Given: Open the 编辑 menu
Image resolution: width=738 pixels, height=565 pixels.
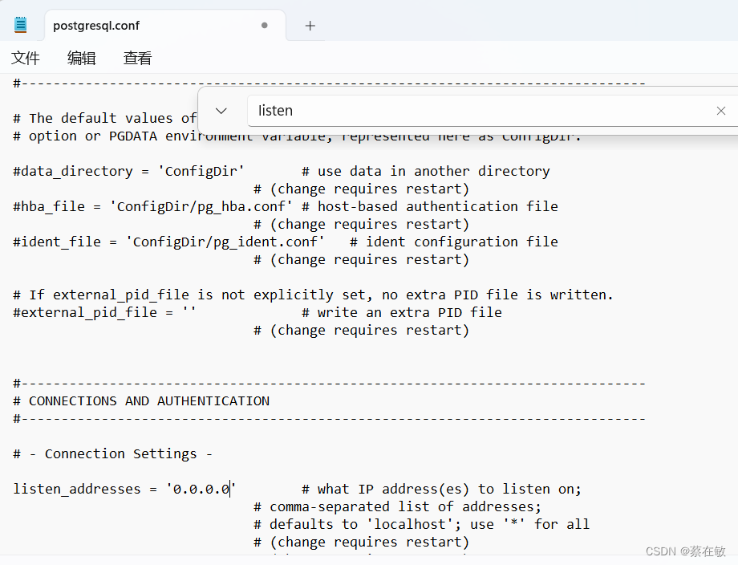Looking at the screenshot, I should click(x=81, y=58).
